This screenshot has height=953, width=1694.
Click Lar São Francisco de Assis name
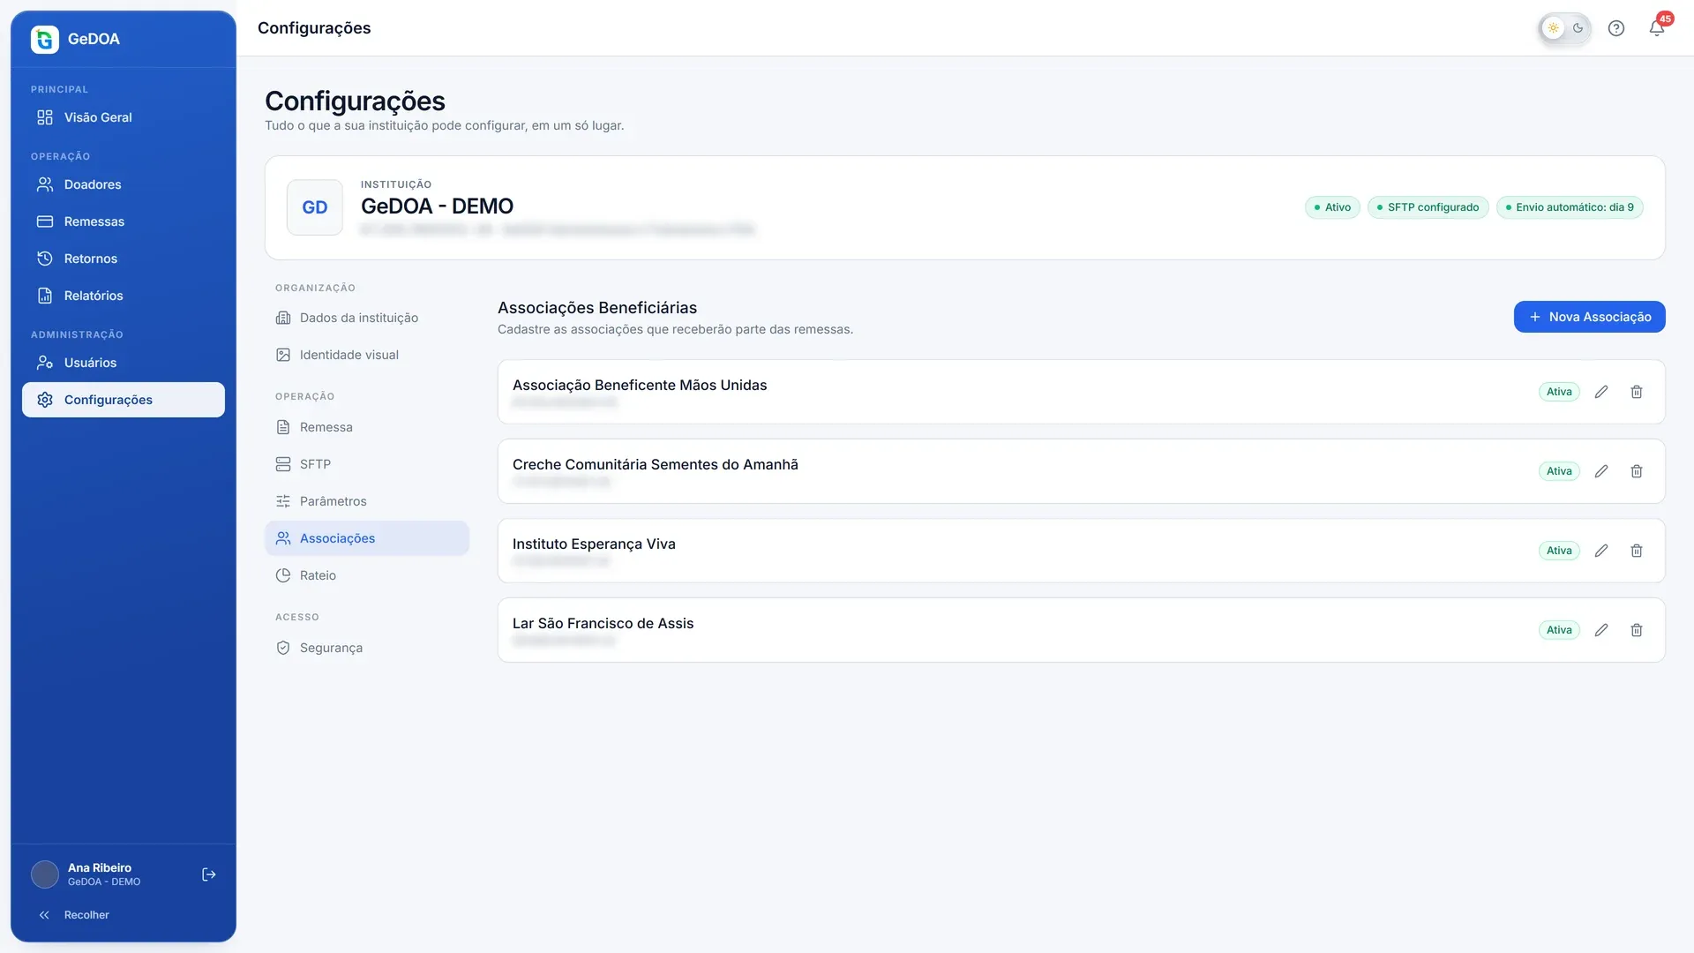[x=603, y=623]
